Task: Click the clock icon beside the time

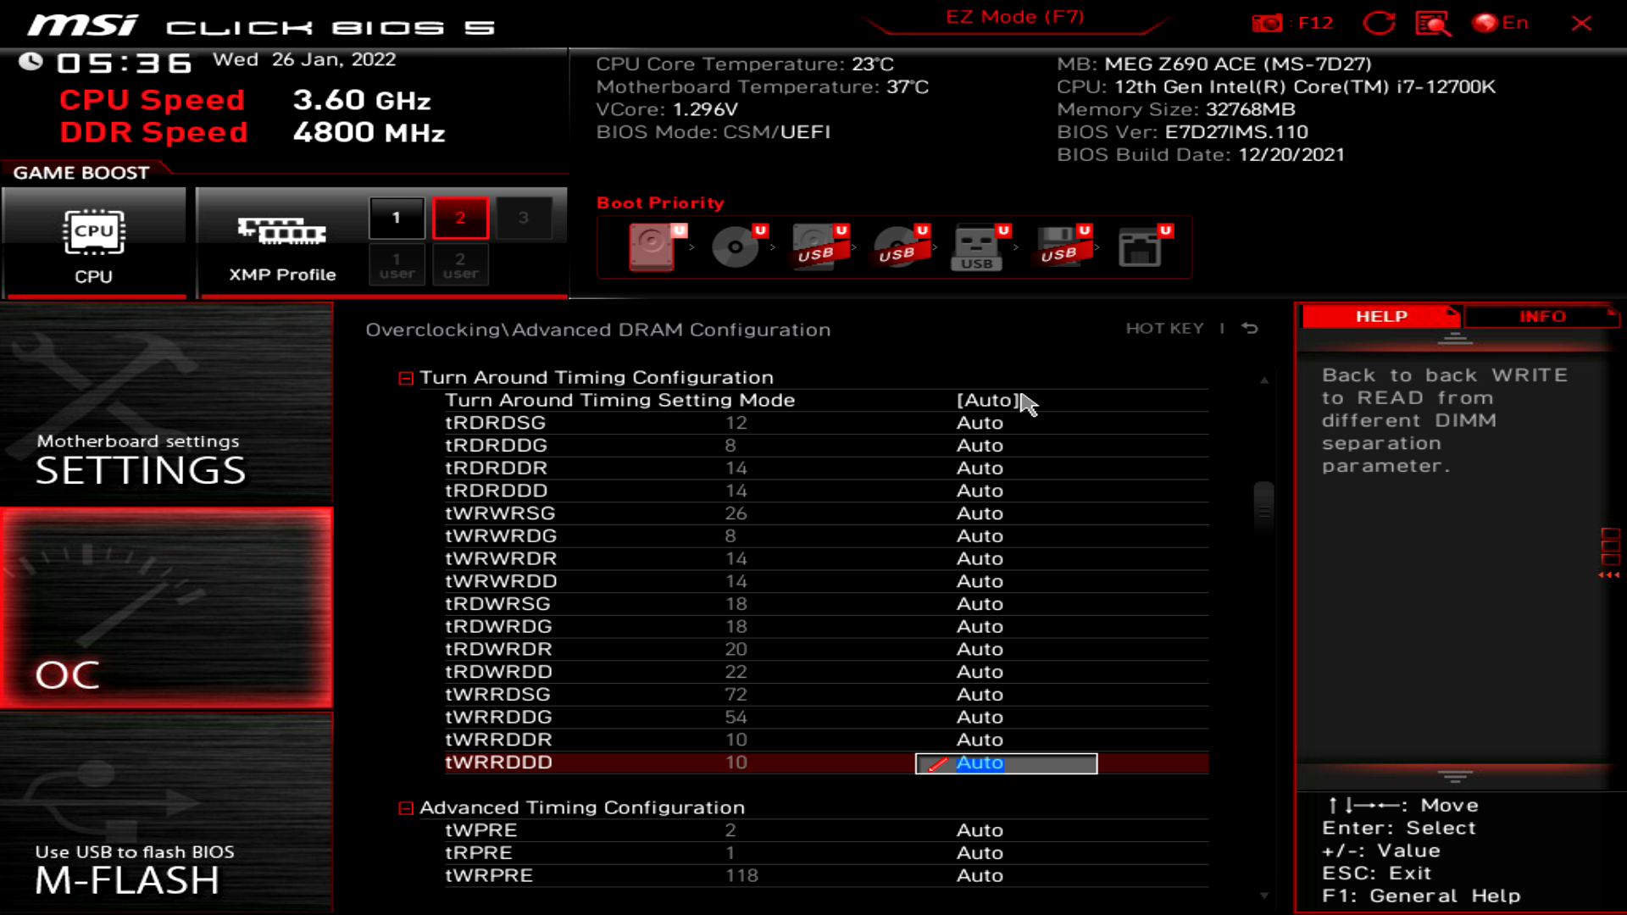Action: 31,61
